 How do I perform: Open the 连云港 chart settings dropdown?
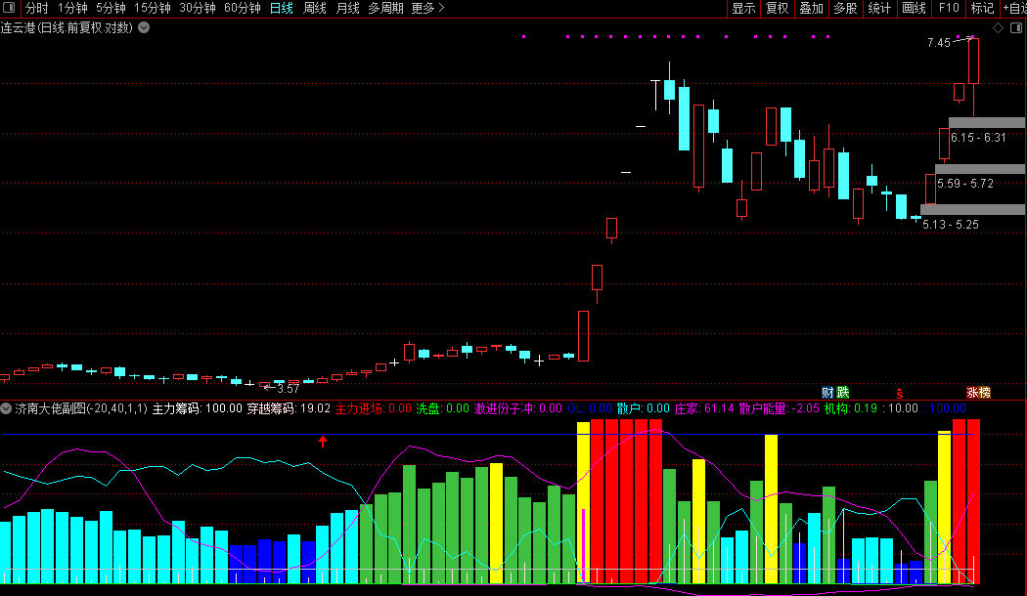(x=144, y=27)
